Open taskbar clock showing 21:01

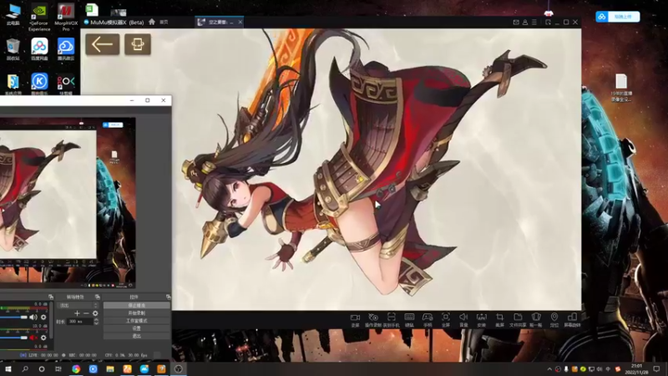pos(636,368)
